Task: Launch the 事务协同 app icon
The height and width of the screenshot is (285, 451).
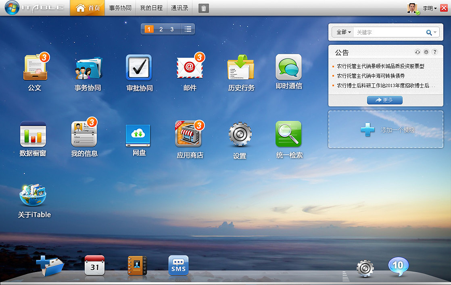Action: pyautogui.click(x=88, y=69)
